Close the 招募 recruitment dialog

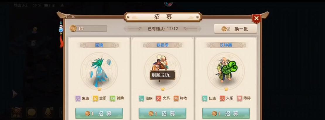click(x=256, y=18)
